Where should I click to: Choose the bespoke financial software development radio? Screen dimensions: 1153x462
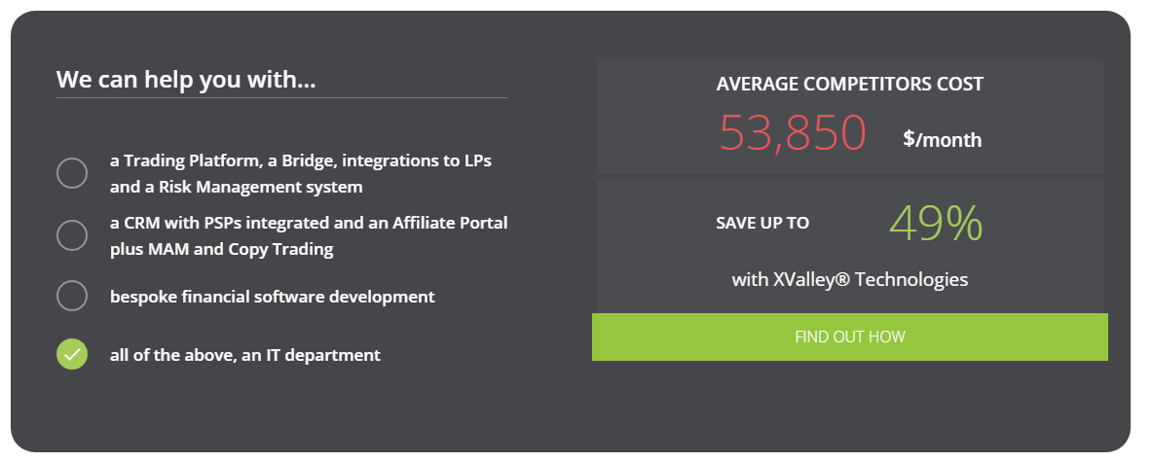click(x=72, y=296)
